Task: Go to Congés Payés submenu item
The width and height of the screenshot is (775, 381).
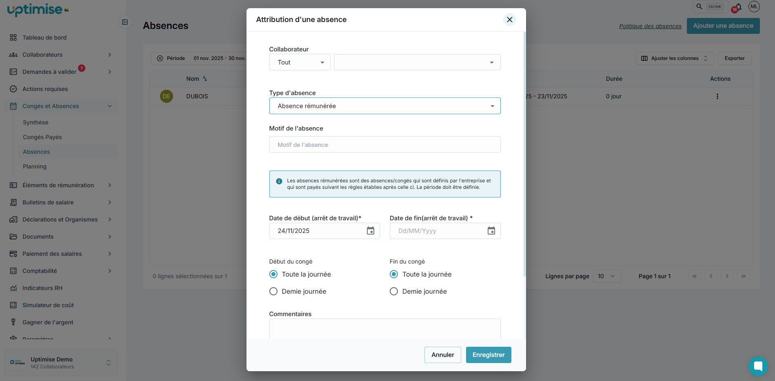Action: coord(42,137)
